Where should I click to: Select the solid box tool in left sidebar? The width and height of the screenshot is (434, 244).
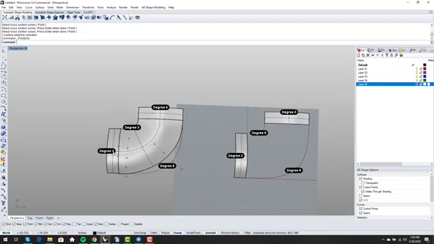pos(3,127)
